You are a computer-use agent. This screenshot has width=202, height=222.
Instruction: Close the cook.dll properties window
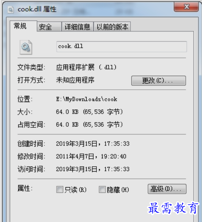[x=186, y=7]
